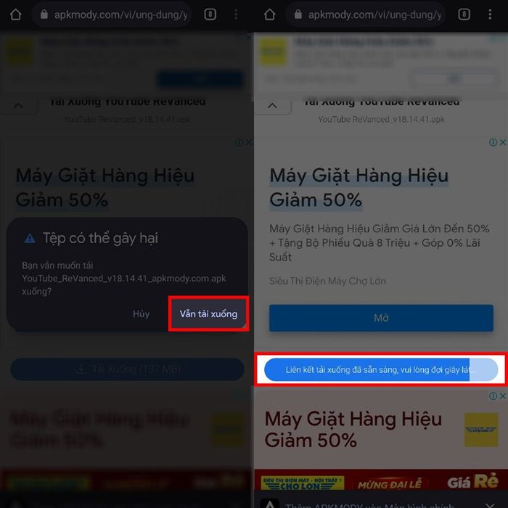The width and height of the screenshot is (508, 508).
Task: Open three-dot menu in left browser
Action: coord(236,15)
